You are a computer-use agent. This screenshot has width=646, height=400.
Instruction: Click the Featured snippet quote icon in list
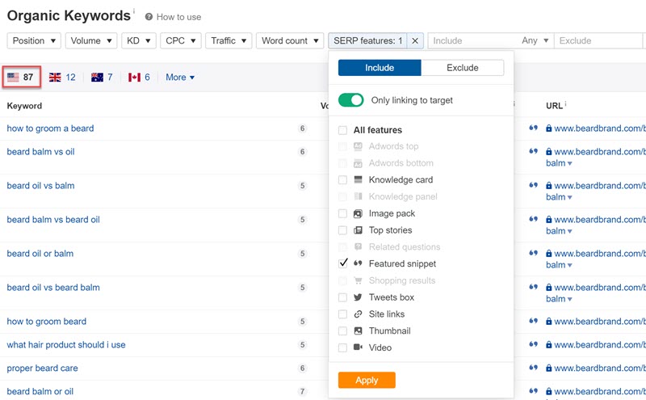click(358, 263)
